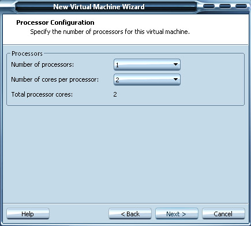This screenshot has width=251, height=226.
Task: Proceed with the Next > button
Action: click(x=177, y=213)
